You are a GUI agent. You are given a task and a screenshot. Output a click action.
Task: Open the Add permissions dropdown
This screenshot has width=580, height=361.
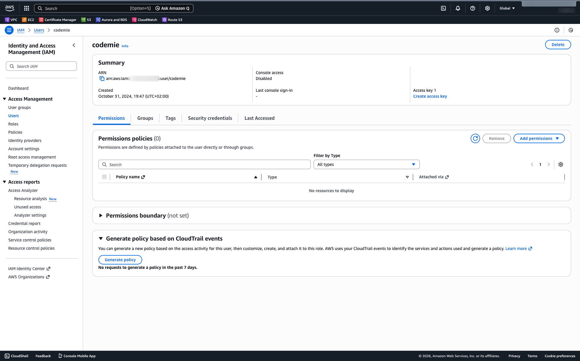click(x=539, y=138)
